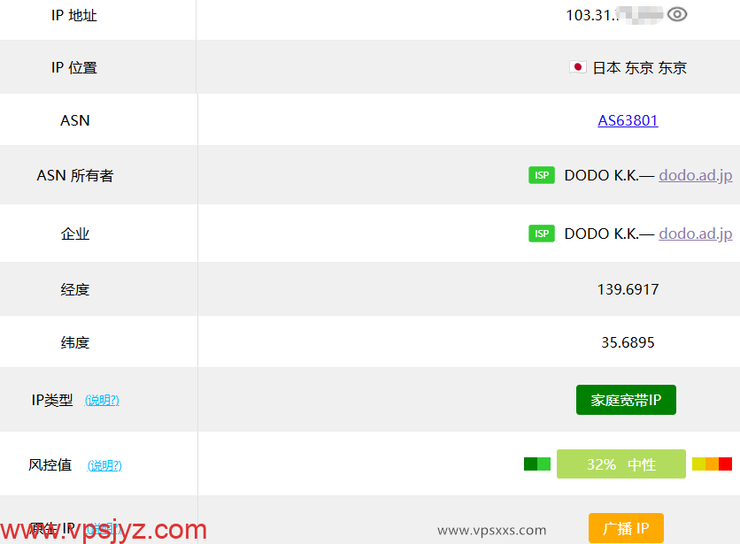Click the orange 广播 IP badge
The width and height of the screenshot is (740, 544).
[x=626, y=528]
